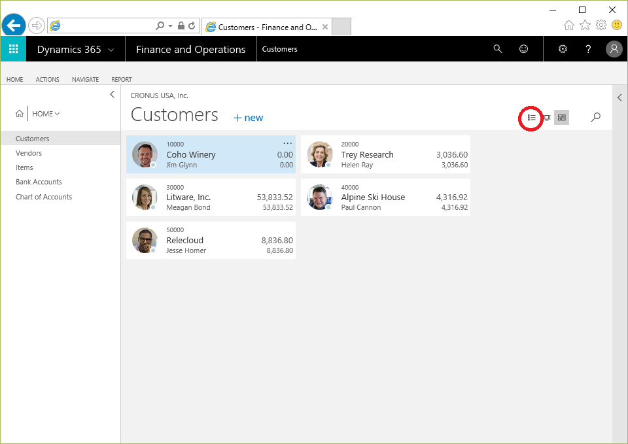Viewport: 628px width, 444px height.
Task: Create a customer with + new
Action: click(249, 118)
